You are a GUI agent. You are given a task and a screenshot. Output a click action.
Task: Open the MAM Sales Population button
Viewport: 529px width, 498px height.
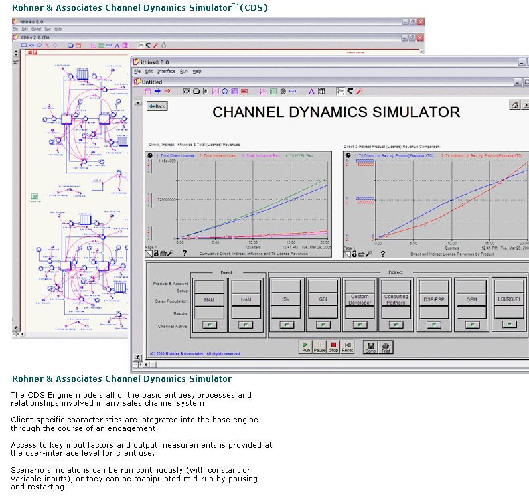tap(209, 300)
